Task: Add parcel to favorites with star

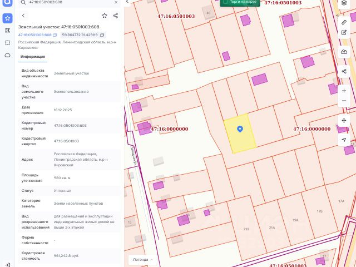Action: point(105,16)
